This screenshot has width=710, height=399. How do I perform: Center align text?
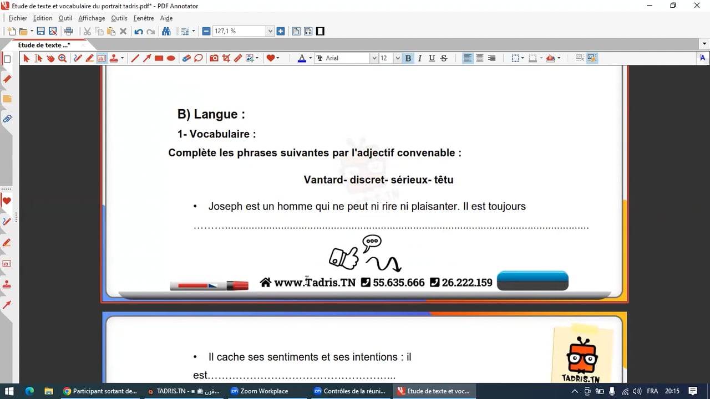(x=480, y=58)
